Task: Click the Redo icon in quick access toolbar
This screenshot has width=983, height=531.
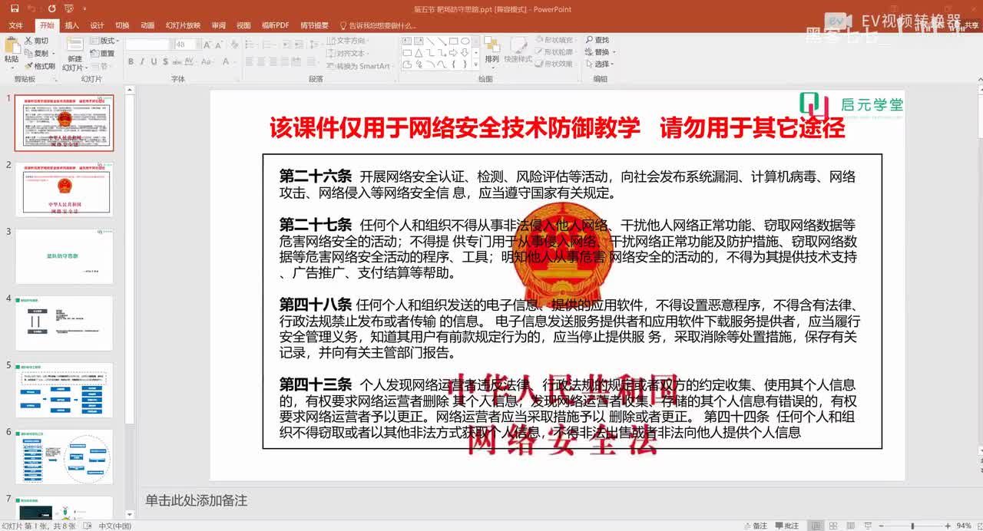Action: [x=51, y=9]
